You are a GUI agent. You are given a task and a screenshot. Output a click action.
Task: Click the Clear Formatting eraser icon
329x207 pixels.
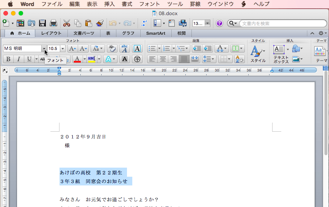click(112, 48)
